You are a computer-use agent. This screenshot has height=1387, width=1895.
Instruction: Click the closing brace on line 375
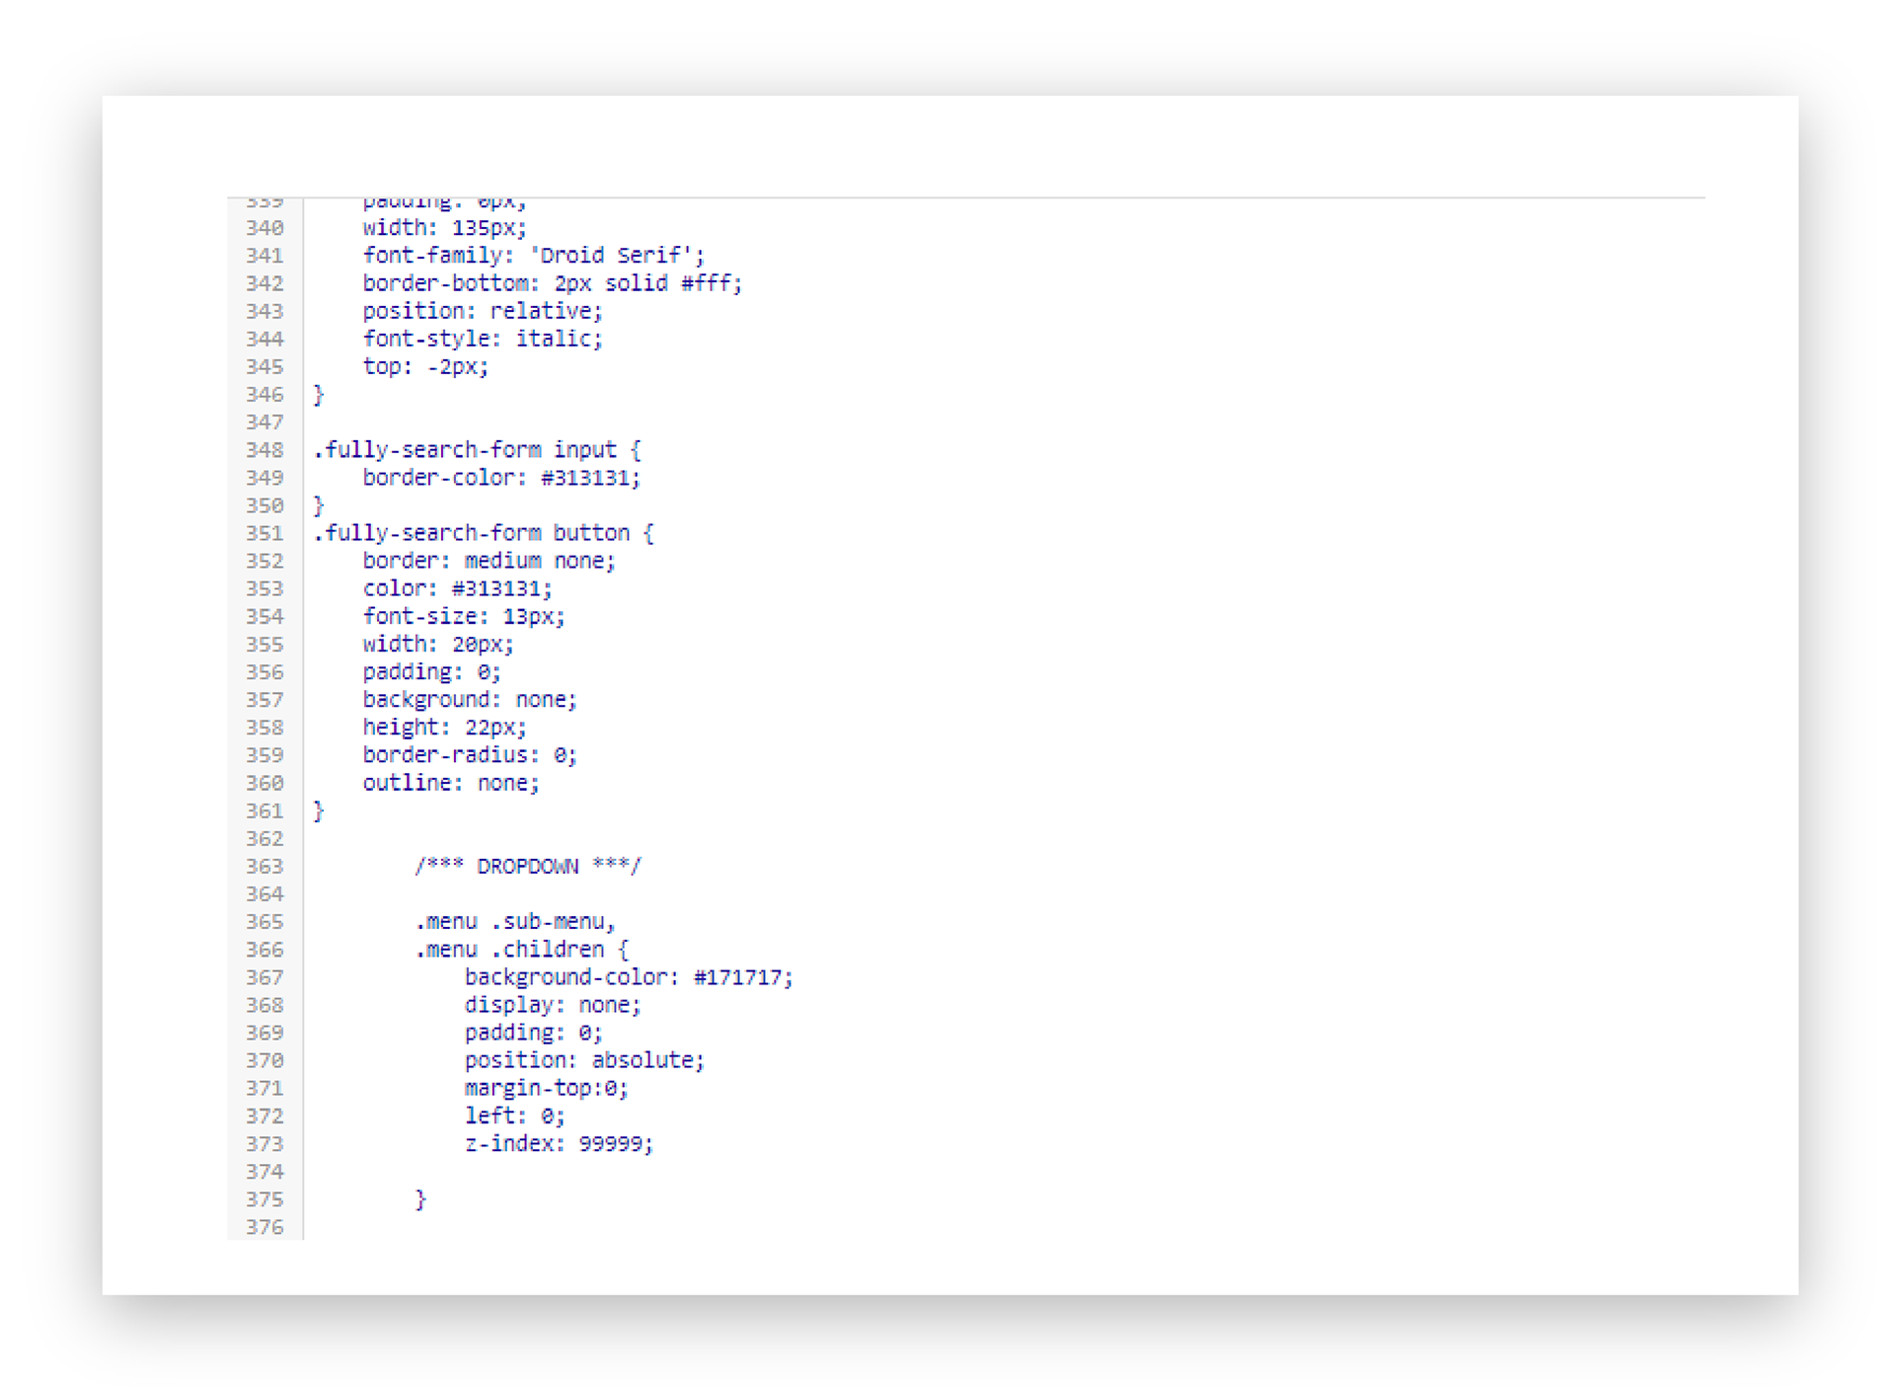[x=420, y=1199]
